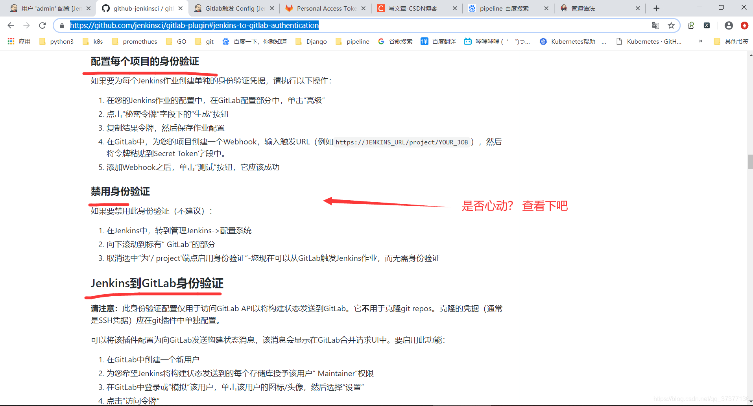
Task: Open the promethues bookmark folder
Action: click(x=135, y=41)
